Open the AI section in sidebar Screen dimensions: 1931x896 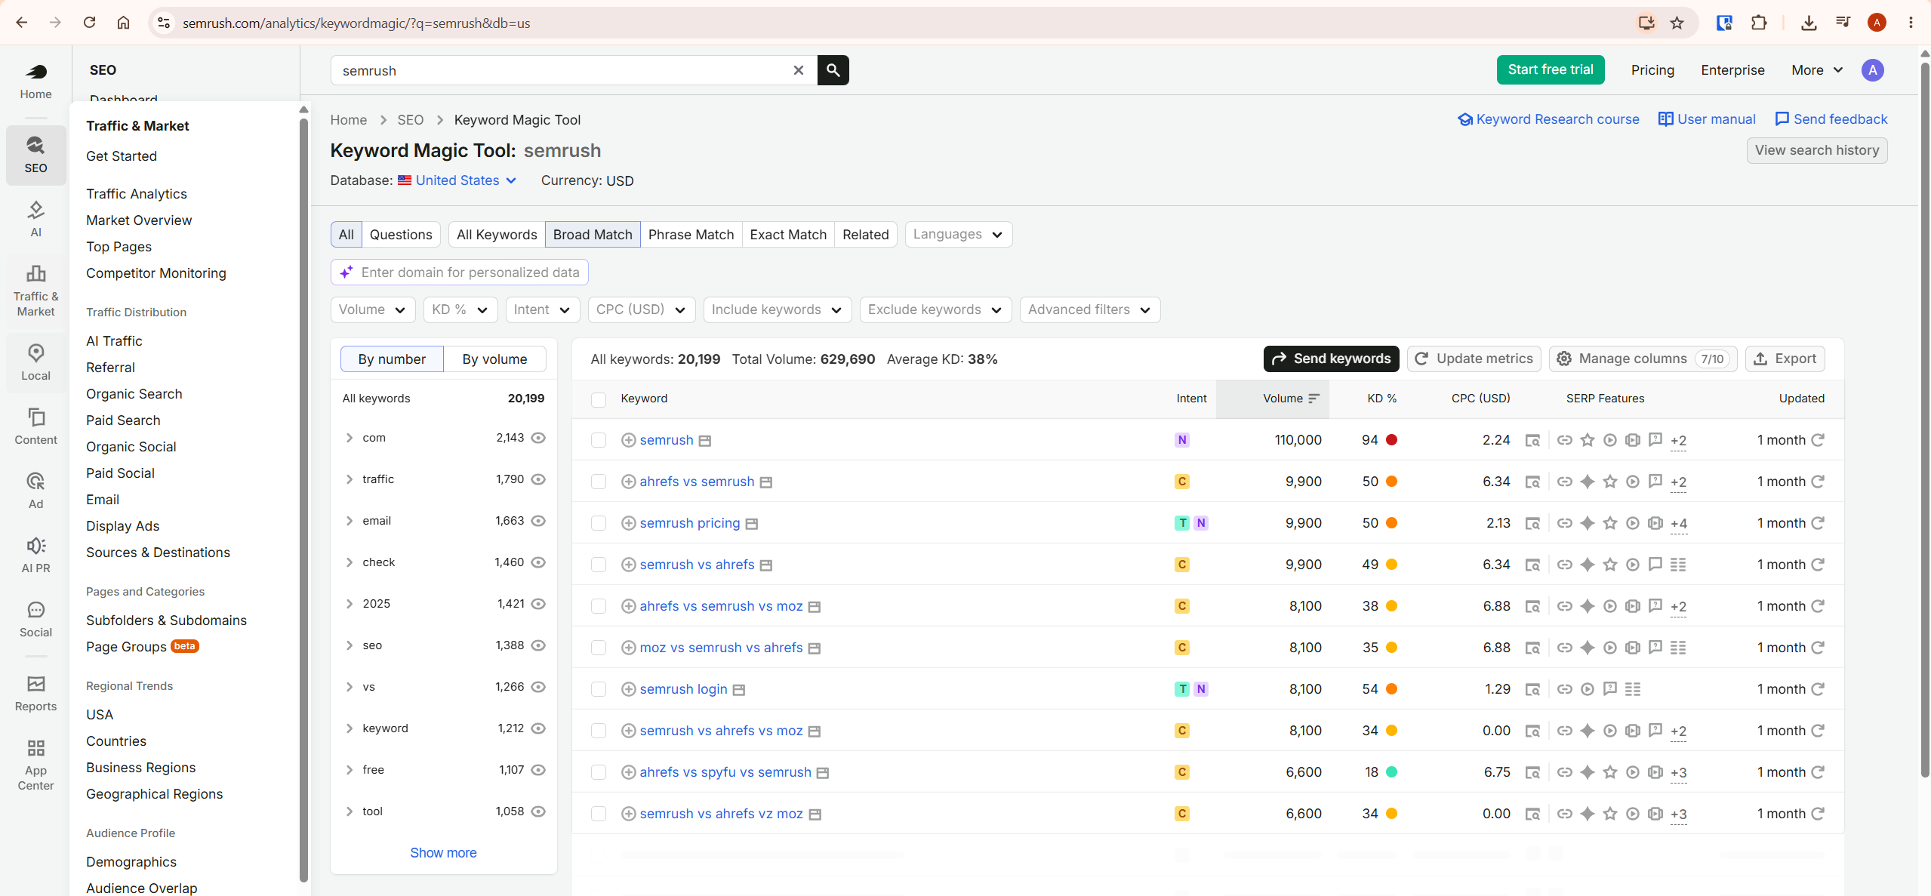35,218
